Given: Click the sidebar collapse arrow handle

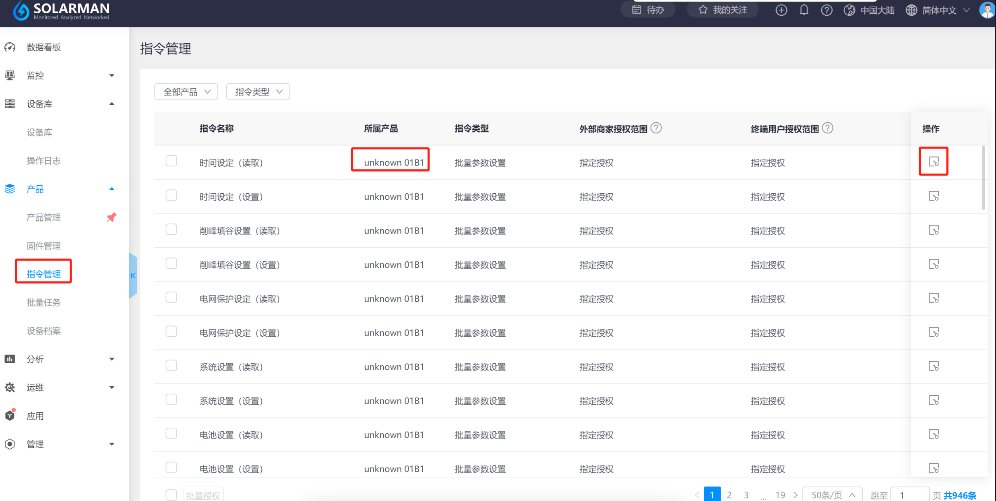Looking at the screenshot, I should 133,275.
